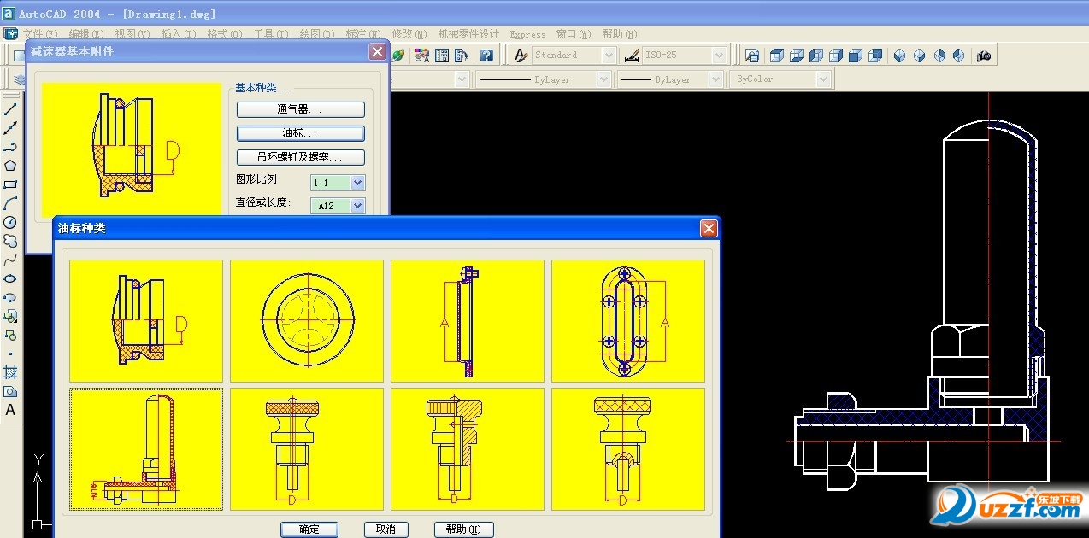The height and width of the screenshot is (538, 1089).
Task: Open the 编辑(E) menu
Action: [x=86, y=34]
